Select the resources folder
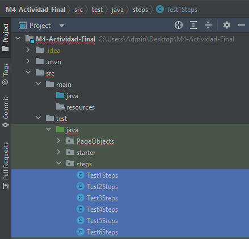 130,107
